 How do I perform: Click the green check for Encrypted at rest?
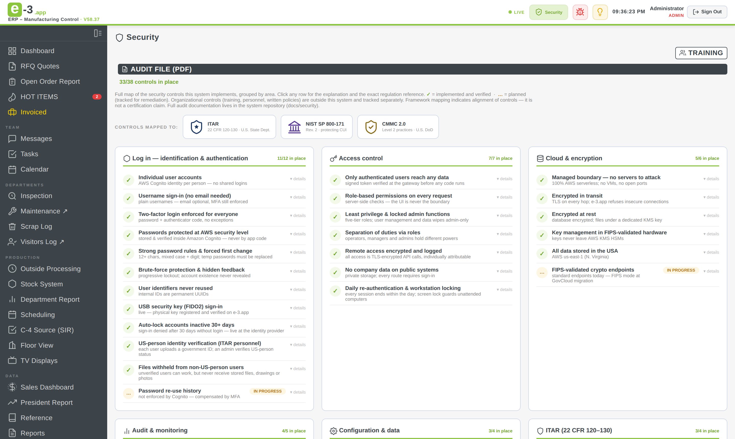pos(542,217)
